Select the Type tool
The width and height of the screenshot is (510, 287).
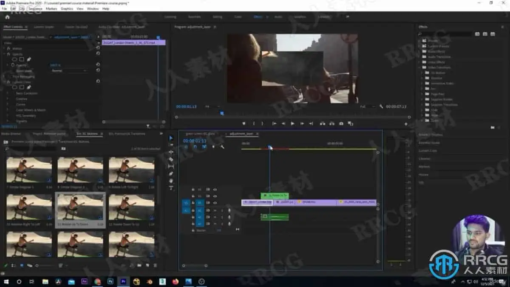(x=171, y=188)
